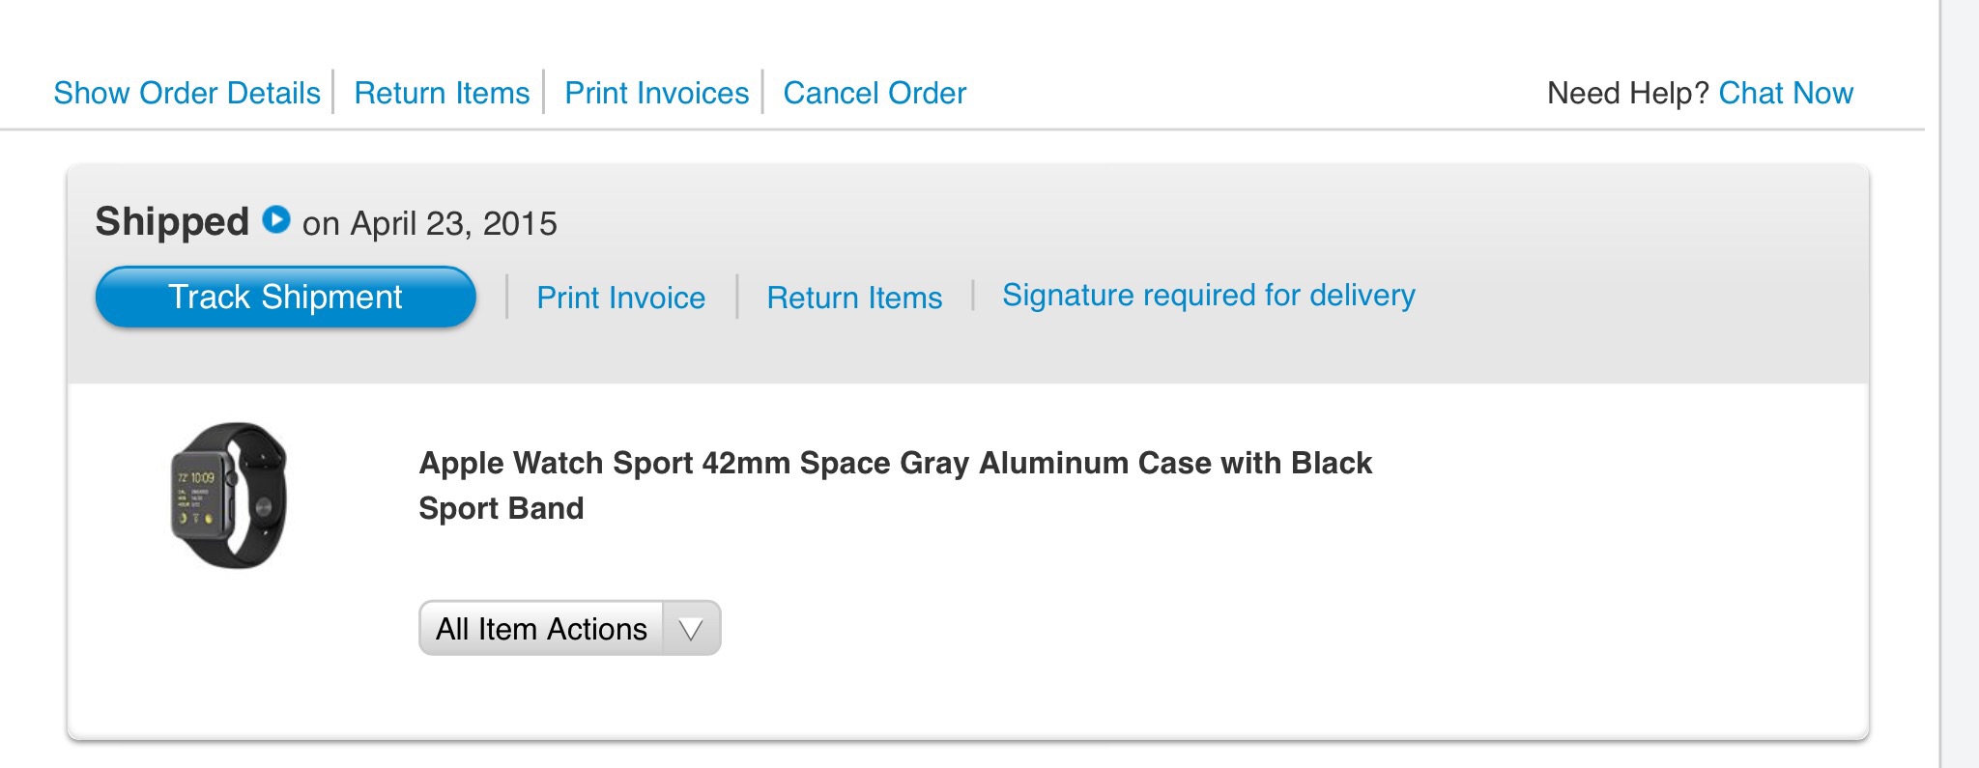The width and height of the screenshot is (1979, 768).
Task: Open the All Item Actions menu label
Action: click(541, 629)
